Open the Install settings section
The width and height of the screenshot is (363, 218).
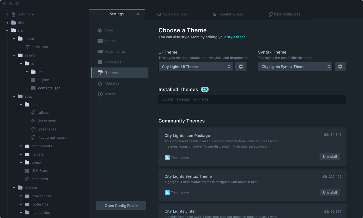120,94
